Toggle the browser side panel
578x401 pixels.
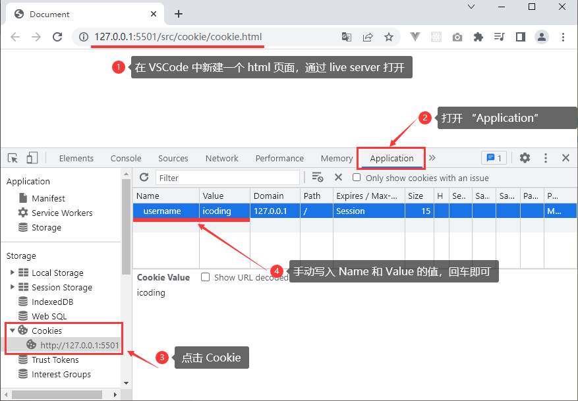[x=521, y=37]
